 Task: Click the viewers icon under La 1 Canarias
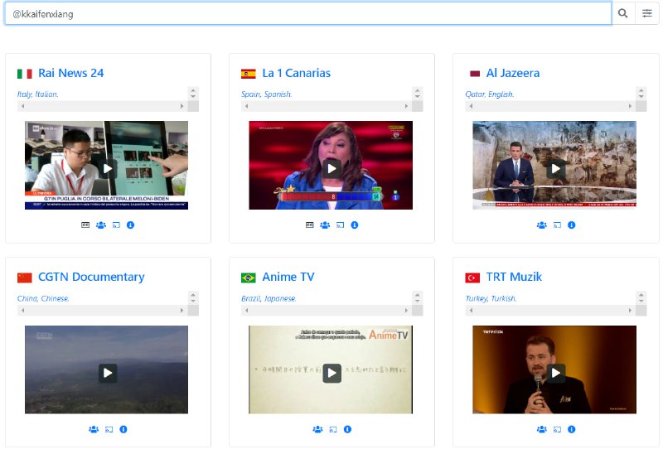click(x=324, y=224)
